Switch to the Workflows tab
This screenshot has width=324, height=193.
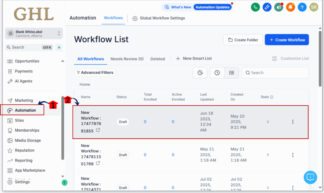(x=113, y=18)
